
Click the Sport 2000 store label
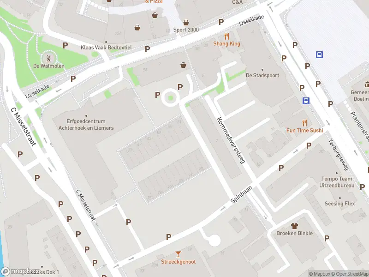pyautogui.click(x=186, y=30)
